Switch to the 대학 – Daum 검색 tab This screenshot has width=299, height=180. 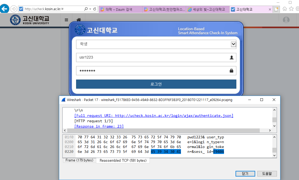[x=120, y=9]
